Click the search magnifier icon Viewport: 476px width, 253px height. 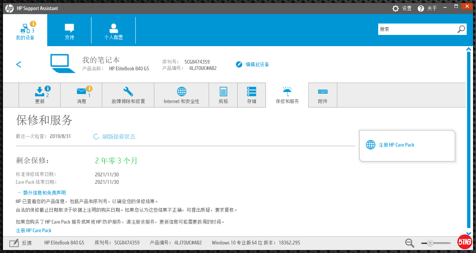point(461,29)
